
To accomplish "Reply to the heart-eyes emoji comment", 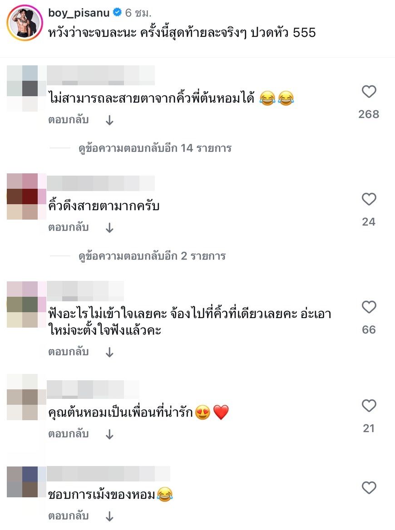I will (68, 434).
